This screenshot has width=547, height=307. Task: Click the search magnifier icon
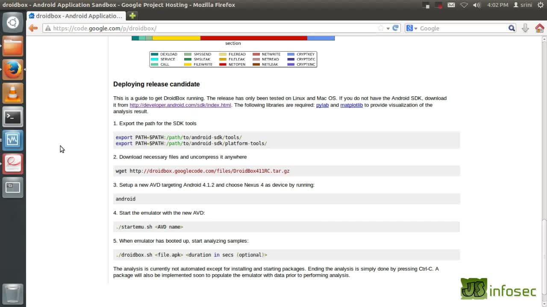point(512,28)
